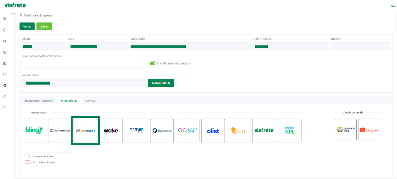Open the AnyMarket integrator card
Image resolution: width=397 pixels, height=179 pixels.
coord(85,130)
